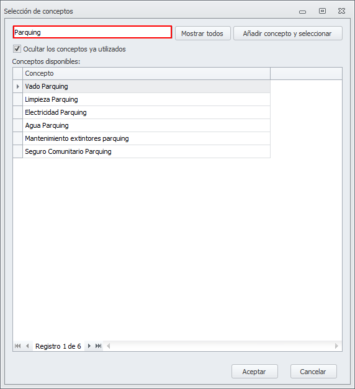Close the Selección de conceptos window
Image resolution: width=355 pixels, height=389 pixels.
[x=341, y=11]
